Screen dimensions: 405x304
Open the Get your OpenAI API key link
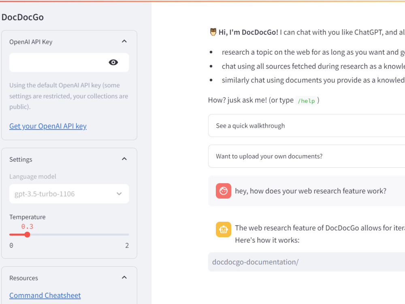pos(48,126)
